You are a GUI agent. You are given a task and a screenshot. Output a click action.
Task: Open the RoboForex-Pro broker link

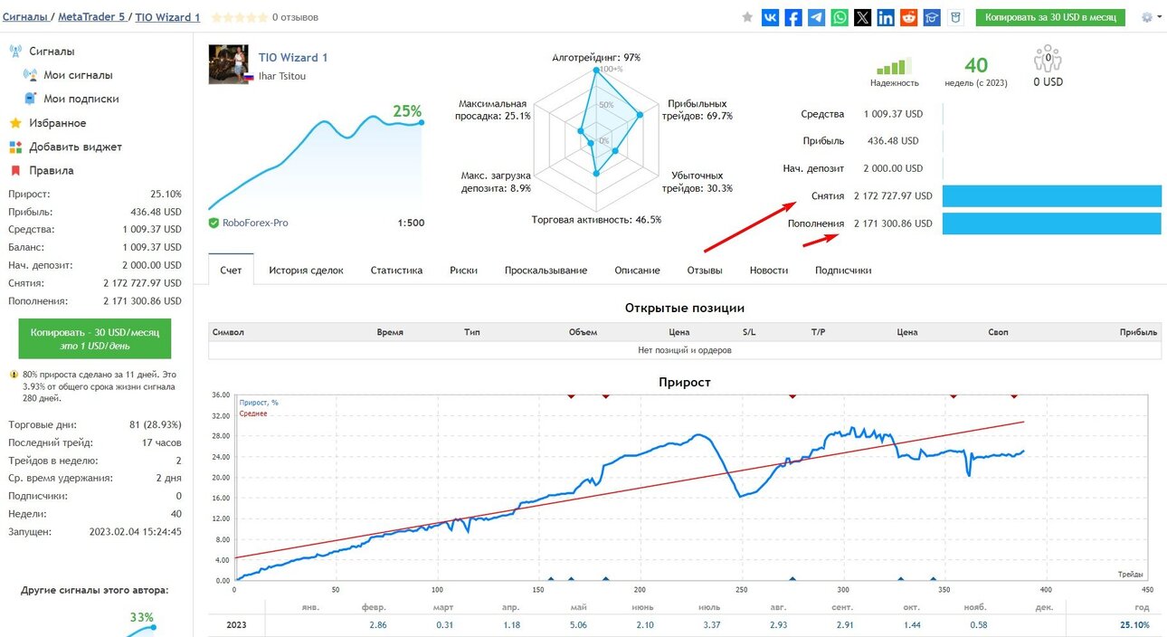pyautogui.click(x=255, y=223)
